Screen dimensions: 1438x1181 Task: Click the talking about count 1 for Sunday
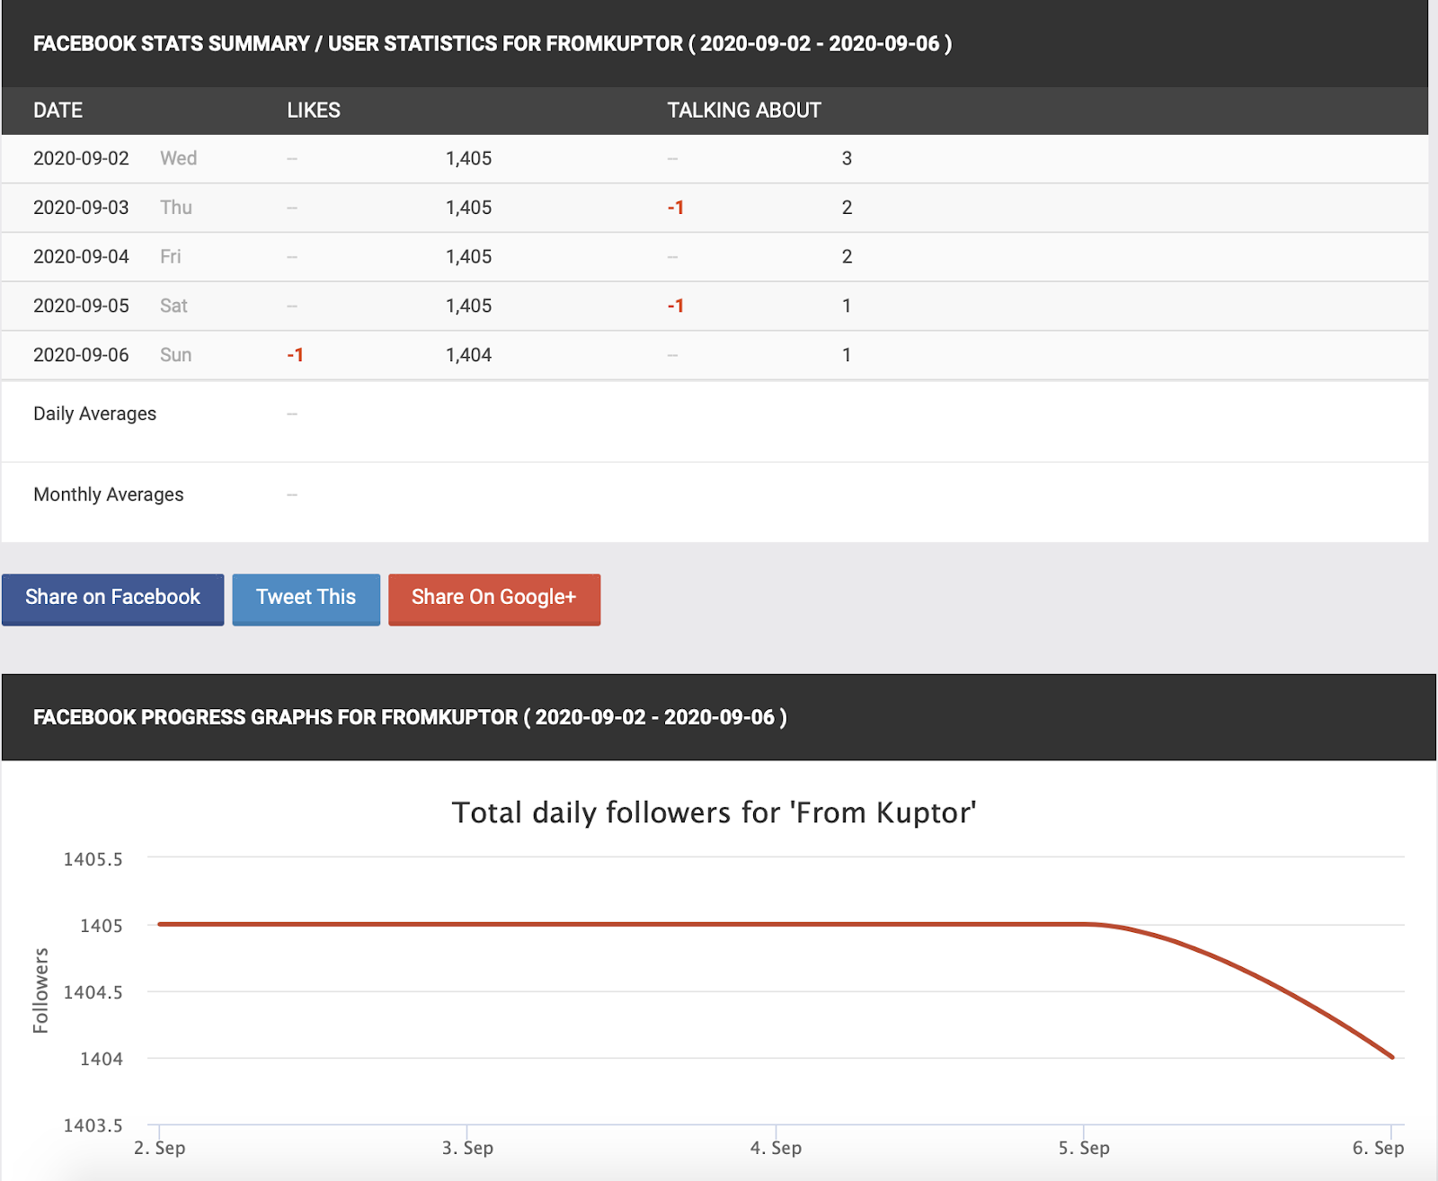pyautogui.click(x=847, y=355)
